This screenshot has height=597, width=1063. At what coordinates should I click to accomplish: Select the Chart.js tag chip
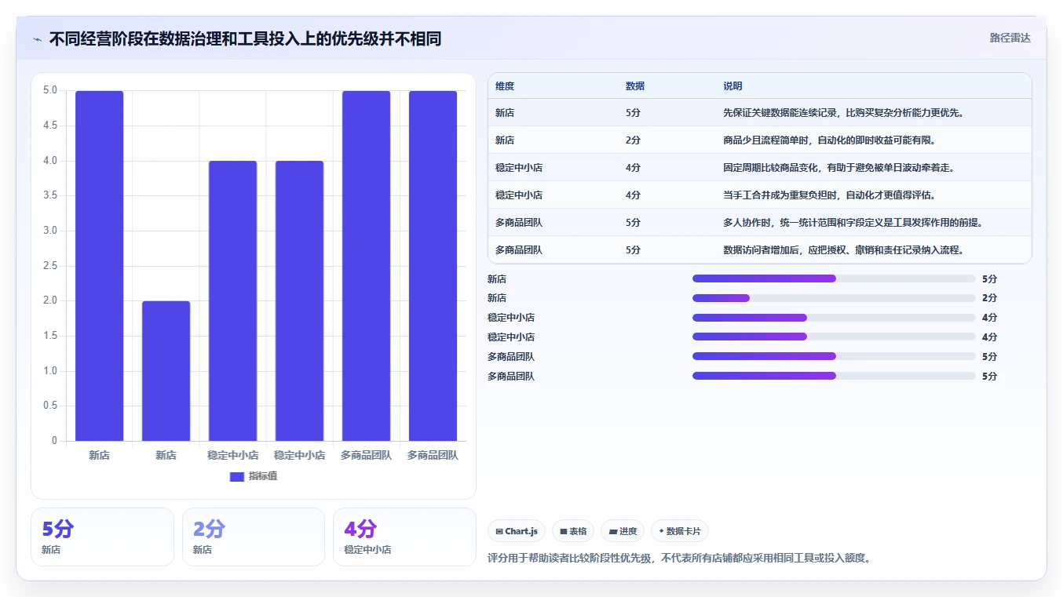coord(517,531)
